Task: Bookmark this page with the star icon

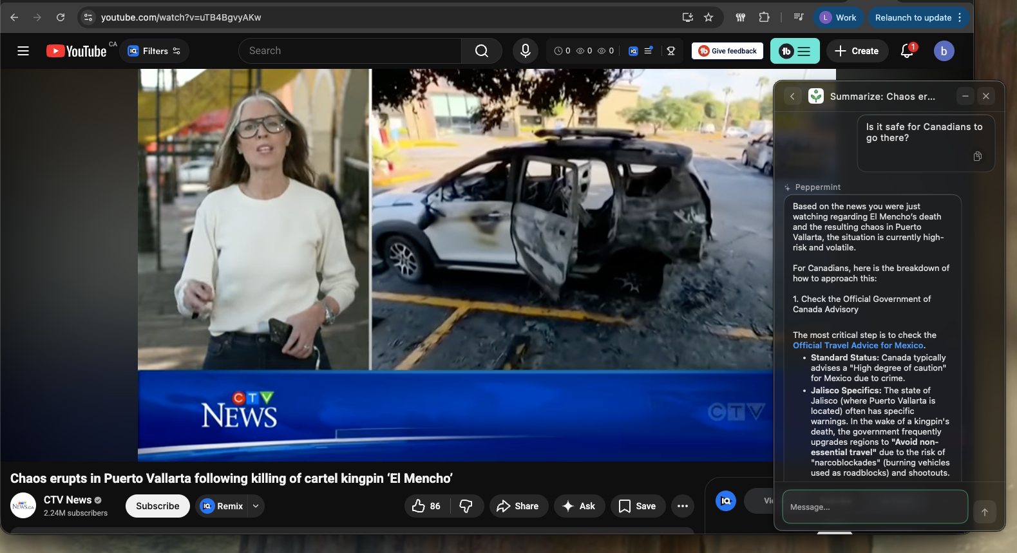Action: [708, 17]
